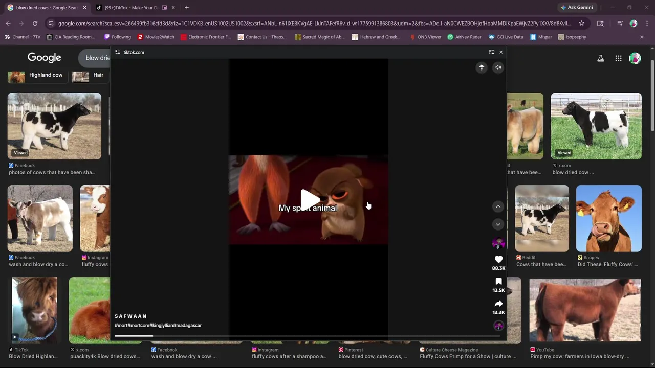Open the TikTok Blow Dried Highland thumbnail

tap(34, 310)
